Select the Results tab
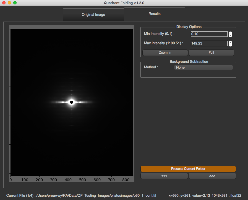This screenshot has width=248, height=200. click(x=155, y=14)
